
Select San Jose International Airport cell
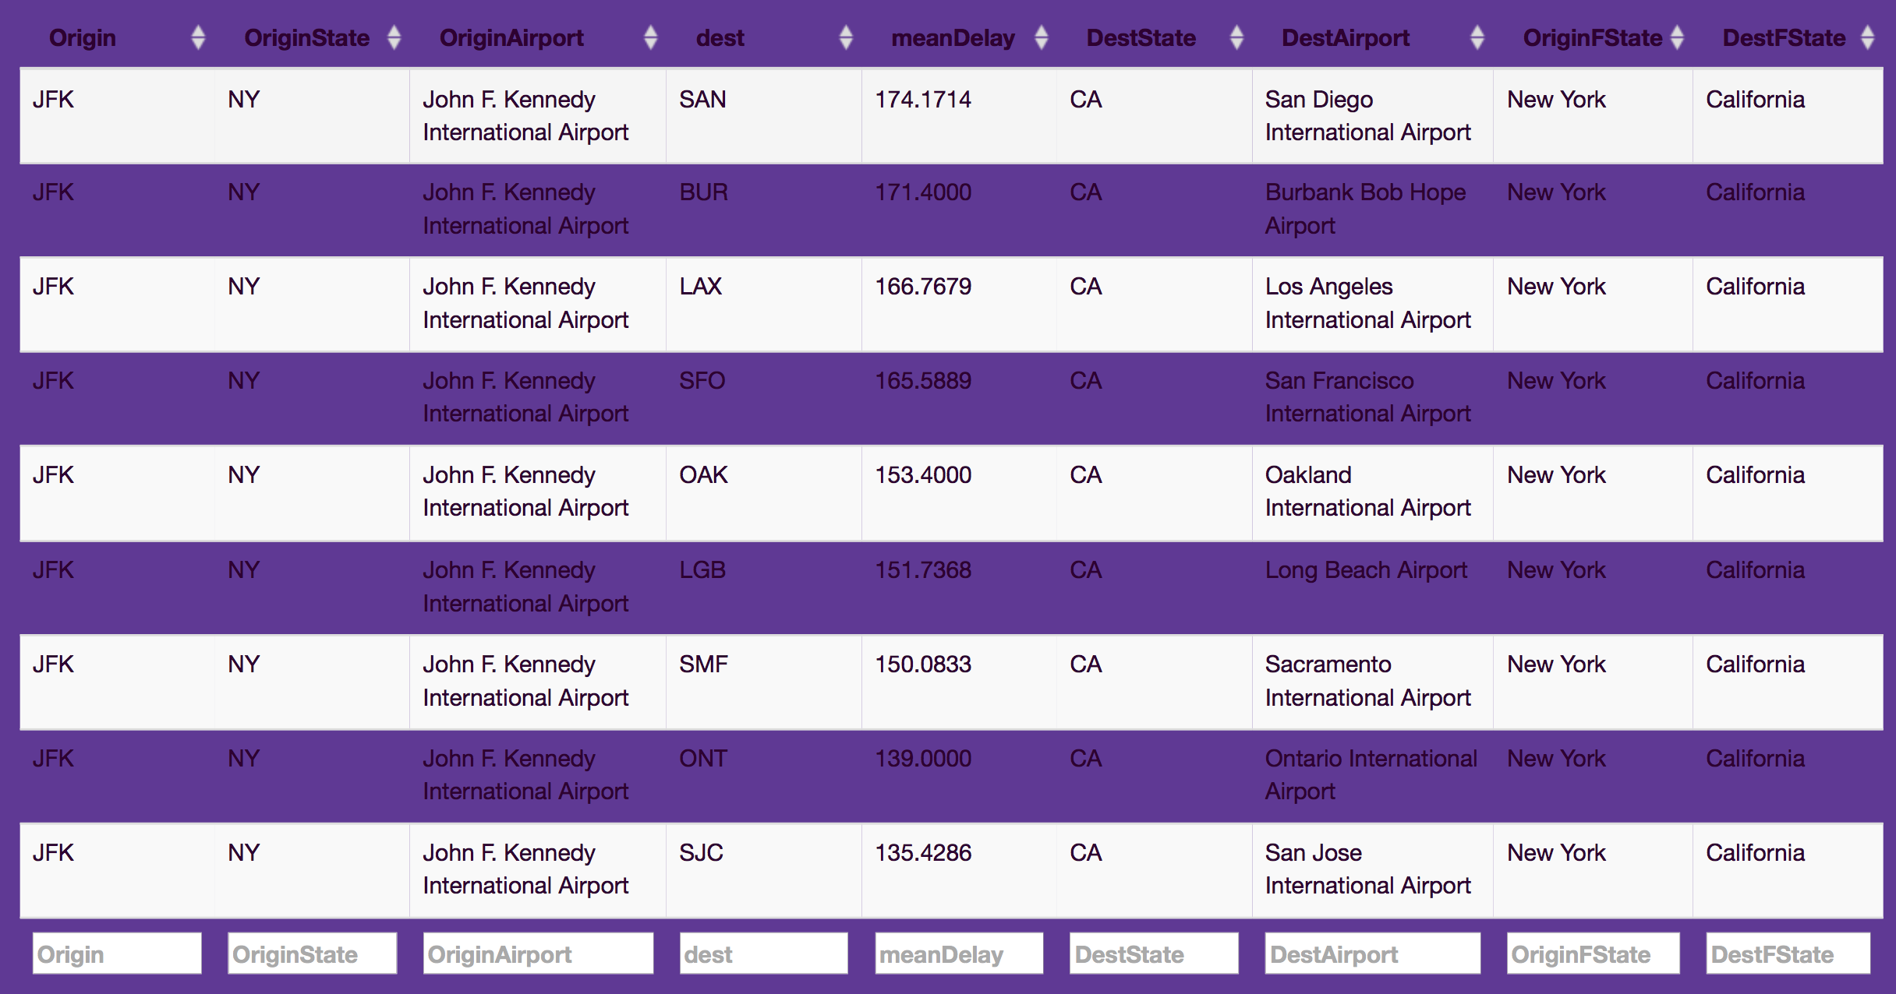pyautogui.click(x=1372, y=870)
